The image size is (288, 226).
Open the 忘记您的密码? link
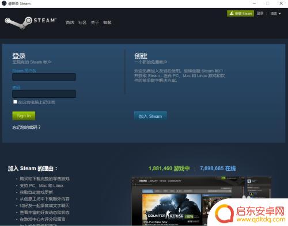pyautogui.click(x=26, y=127)
